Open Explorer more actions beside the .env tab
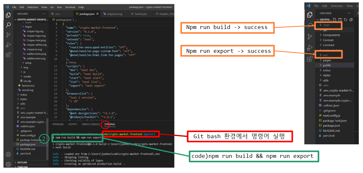The width and height of the screenshot is (363, 173). pos(44,14)
